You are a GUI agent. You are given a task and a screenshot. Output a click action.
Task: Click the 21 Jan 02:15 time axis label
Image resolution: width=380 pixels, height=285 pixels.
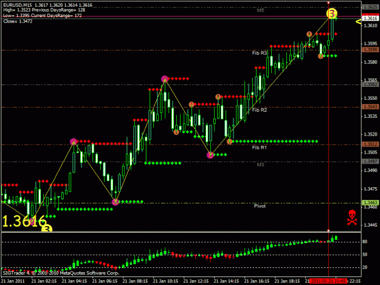click(44, 281)
